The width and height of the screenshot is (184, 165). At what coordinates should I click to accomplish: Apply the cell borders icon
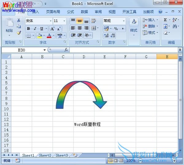[x=29, y=36]
